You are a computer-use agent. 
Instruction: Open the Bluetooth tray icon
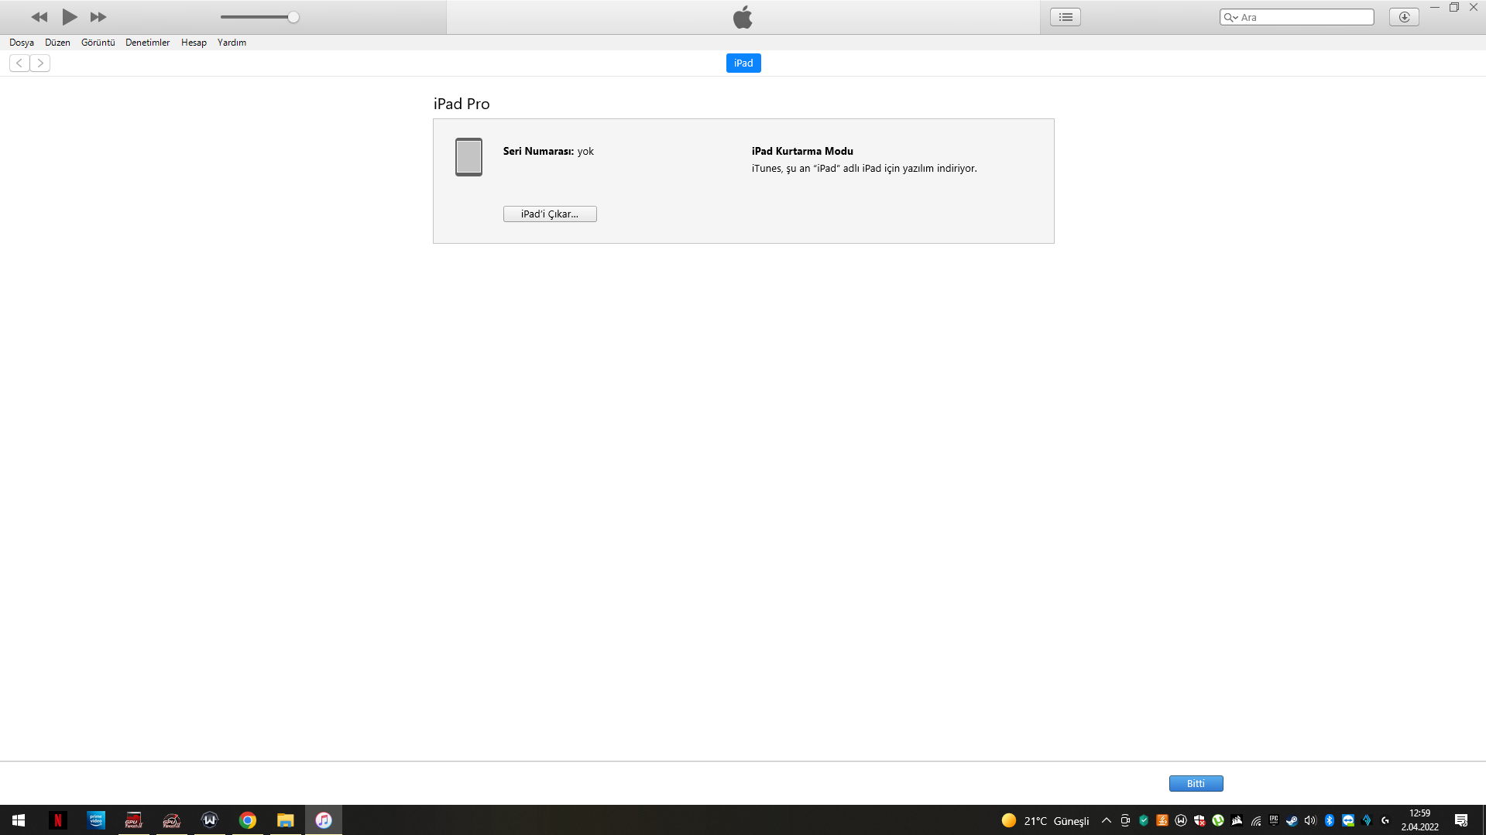tap(1330, 821)
